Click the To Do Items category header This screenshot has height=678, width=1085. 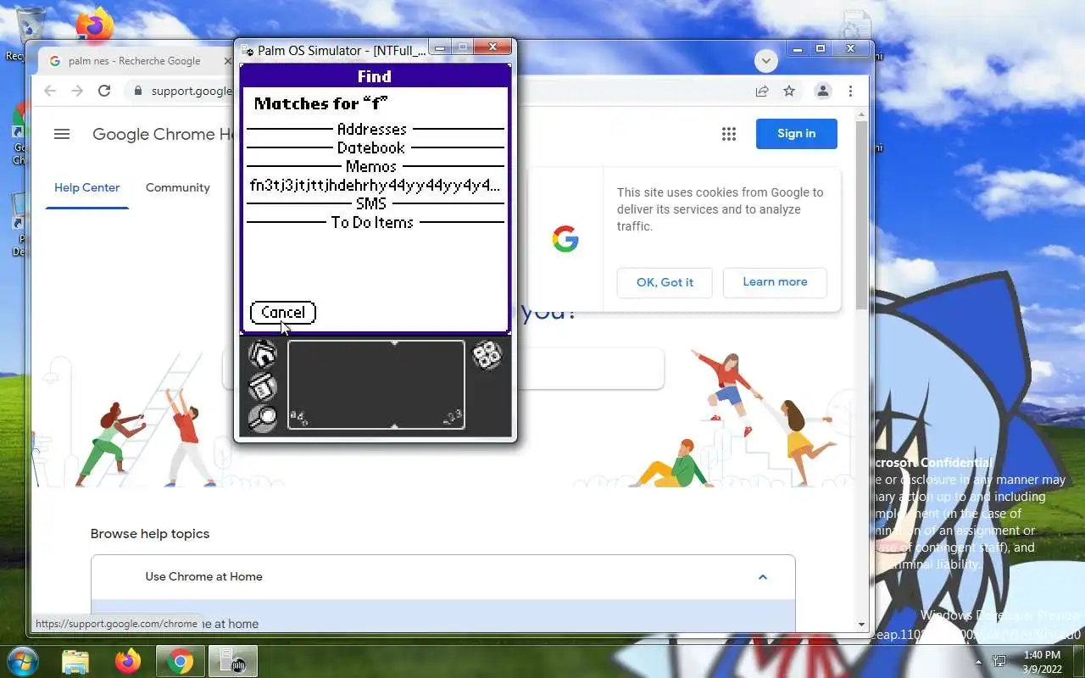click(372, 222)
